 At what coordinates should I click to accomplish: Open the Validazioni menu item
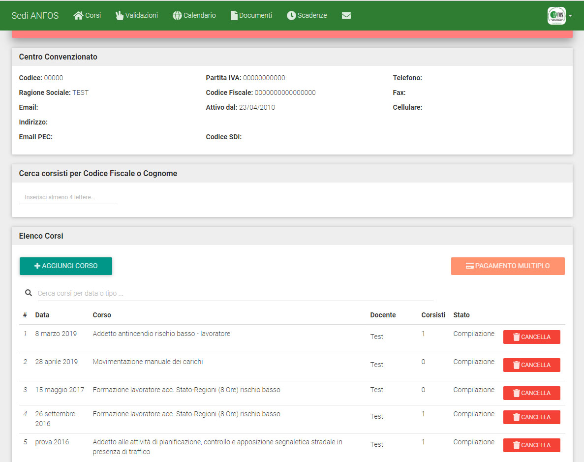(136, 16)
